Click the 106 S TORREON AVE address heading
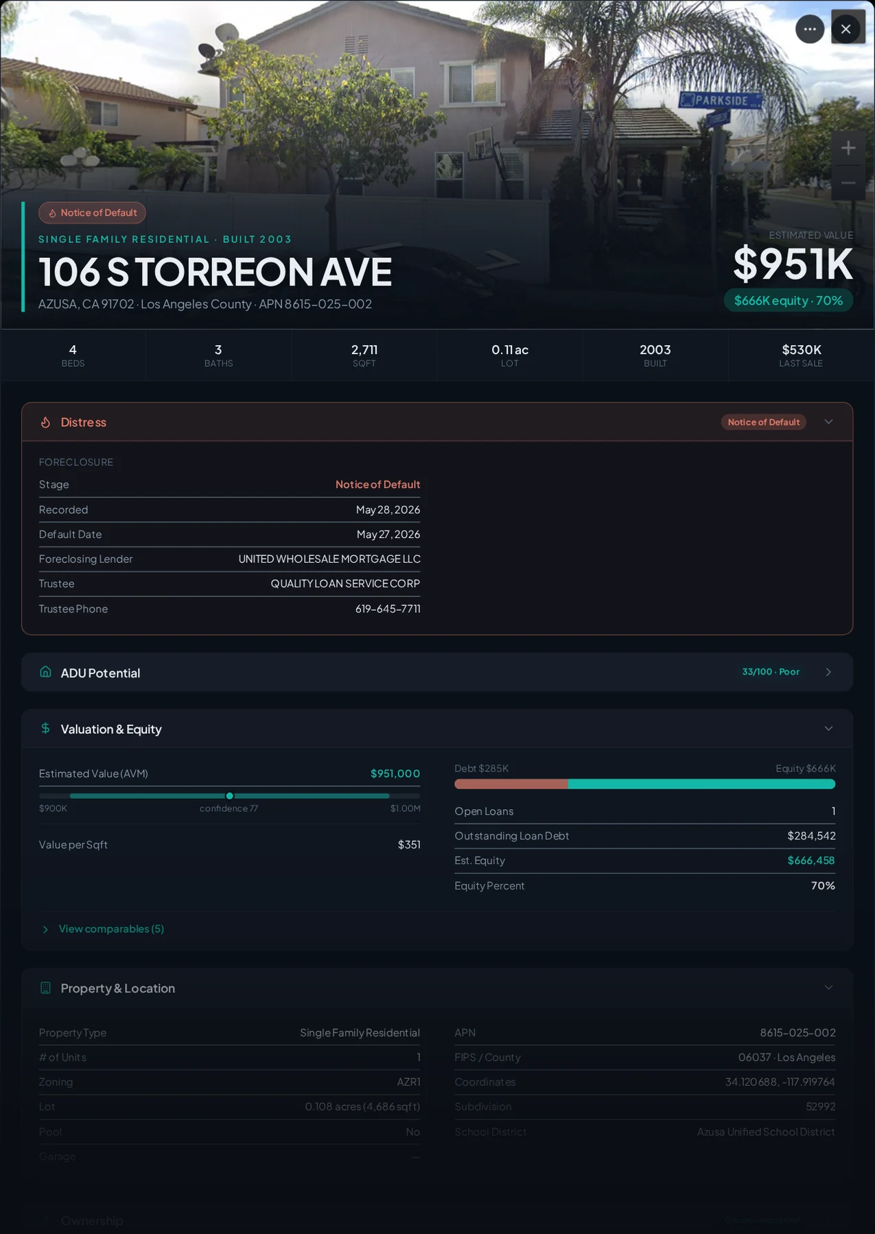This screenshot has height=1234, width=875. [215, 272]
